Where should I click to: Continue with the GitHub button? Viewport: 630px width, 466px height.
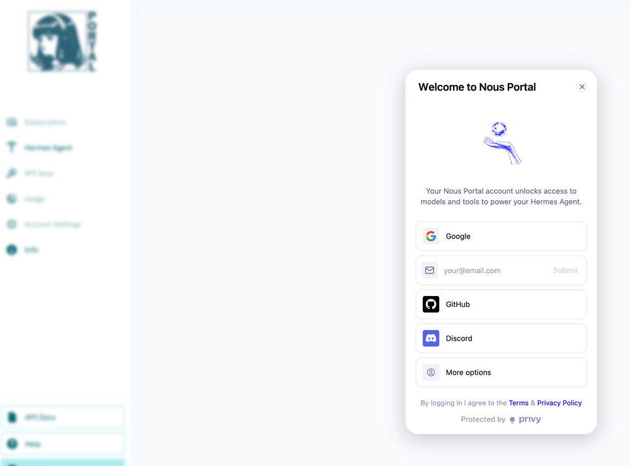[x=501, y=305]
